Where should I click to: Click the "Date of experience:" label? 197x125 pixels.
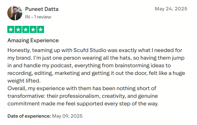(x=29, y=116)
